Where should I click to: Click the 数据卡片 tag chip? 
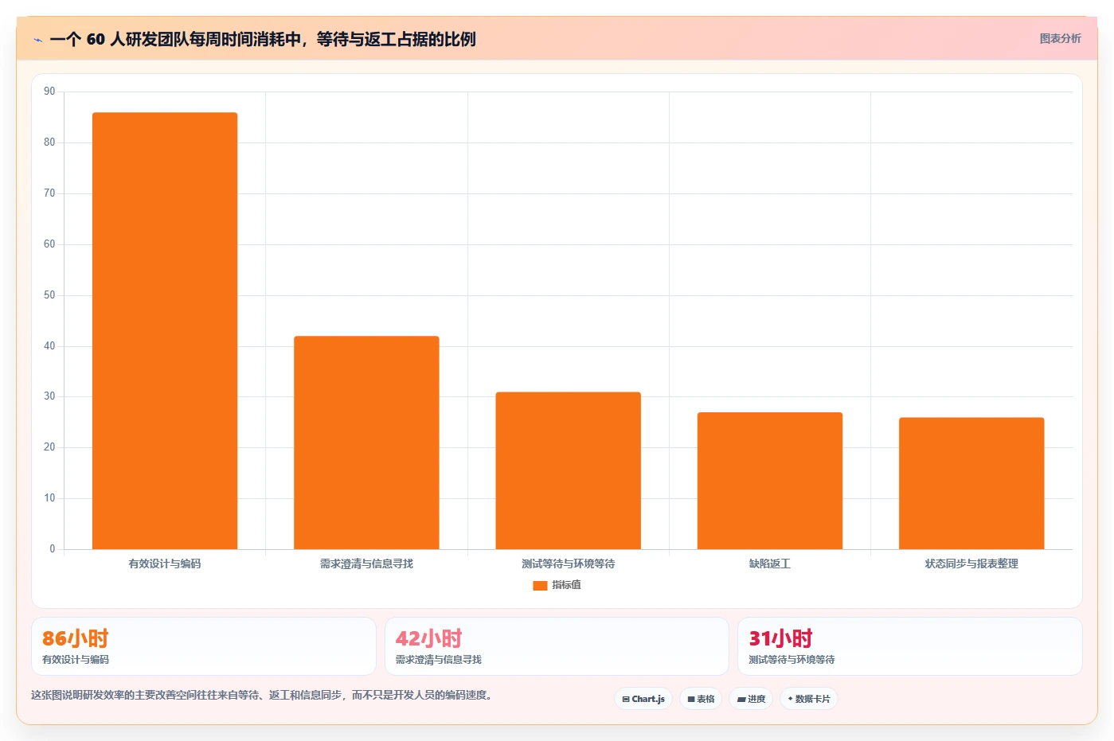click(x=809, y=699)
